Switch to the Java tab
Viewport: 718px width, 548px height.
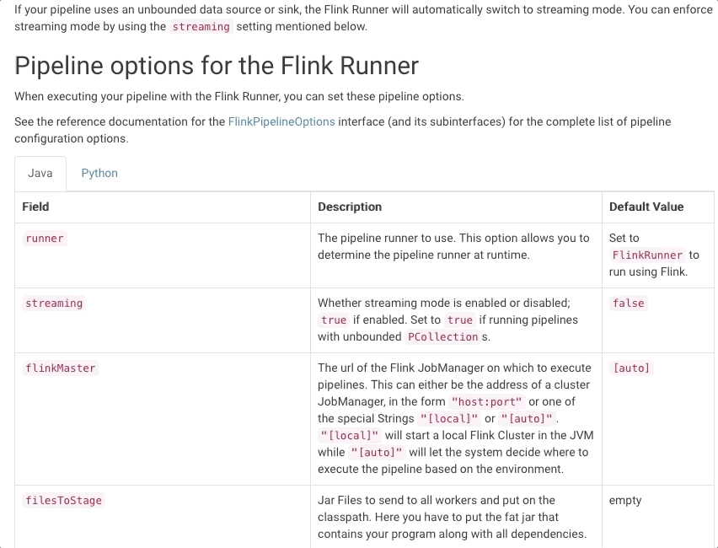click(40, 173)
